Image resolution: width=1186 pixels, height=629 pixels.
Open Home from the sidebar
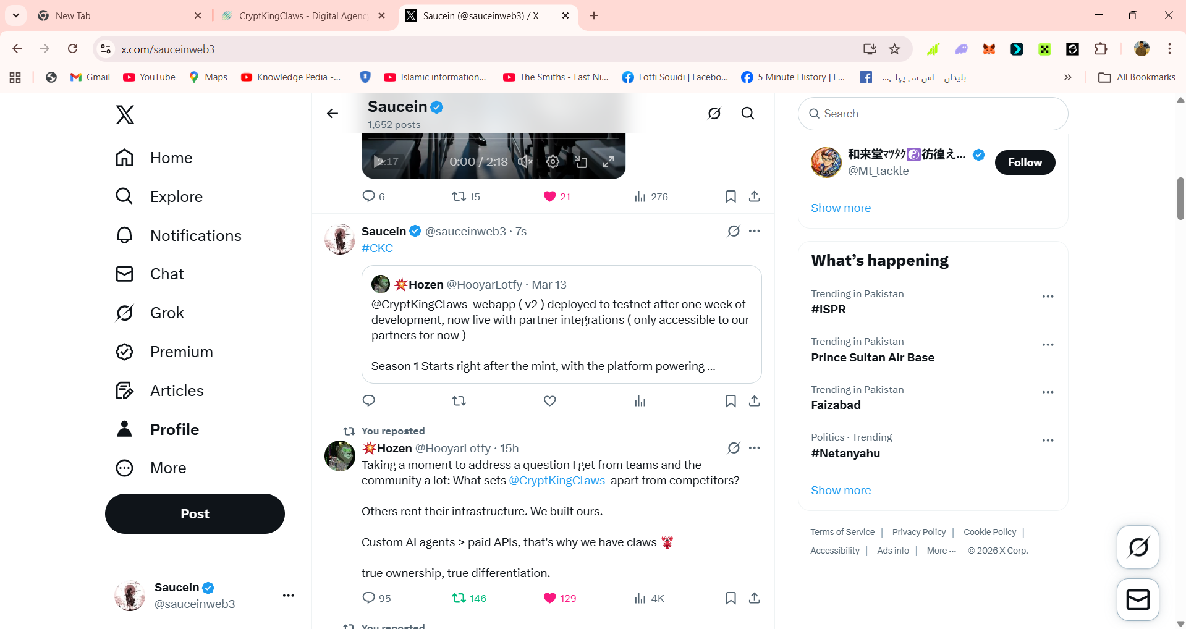[x=154, y=158]
